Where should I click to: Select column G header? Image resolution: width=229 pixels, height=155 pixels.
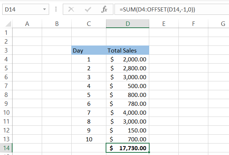click(x=222, y=24)
